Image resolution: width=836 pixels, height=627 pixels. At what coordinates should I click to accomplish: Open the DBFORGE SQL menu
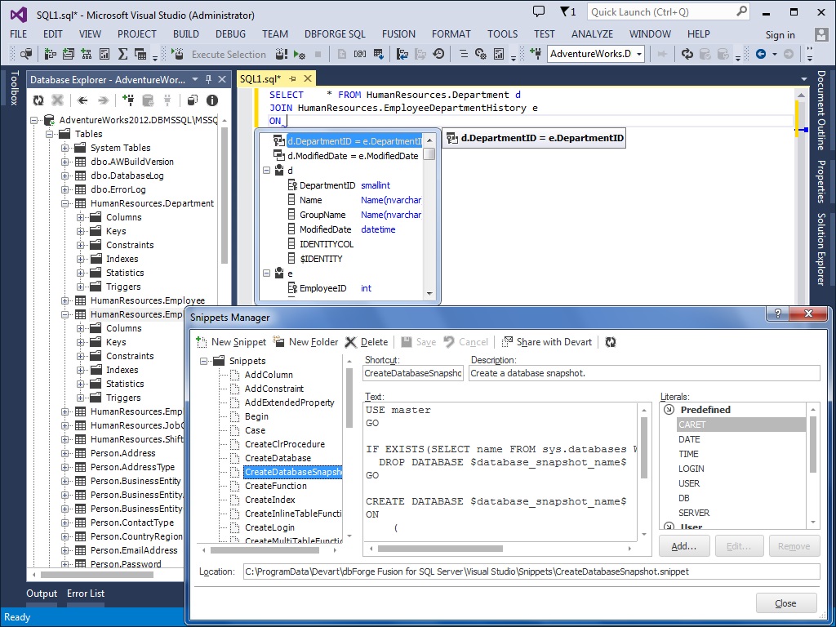click(335, 34)
